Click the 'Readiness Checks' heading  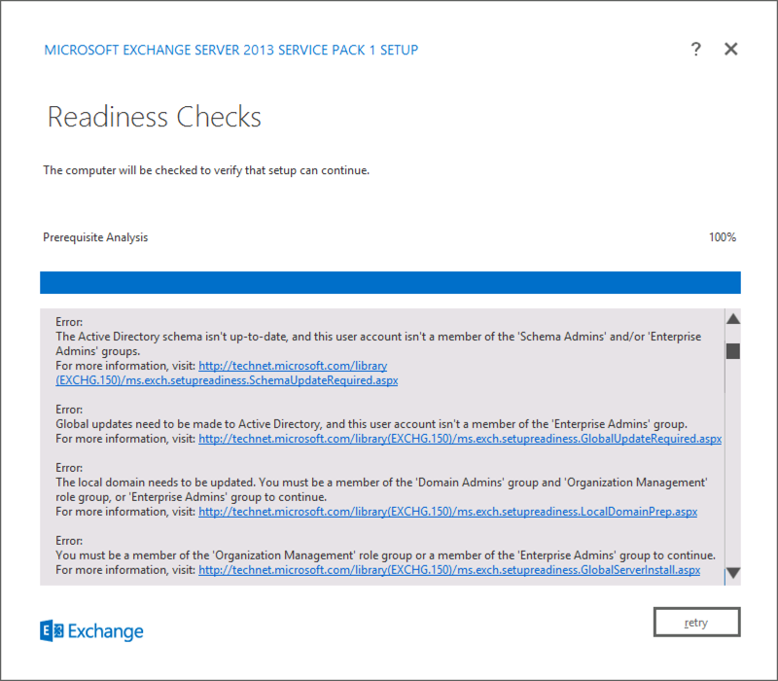tap(154, 117)
